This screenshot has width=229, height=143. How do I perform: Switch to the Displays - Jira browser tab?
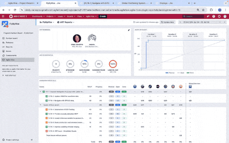pyautogui.click(x=173, y=3)
